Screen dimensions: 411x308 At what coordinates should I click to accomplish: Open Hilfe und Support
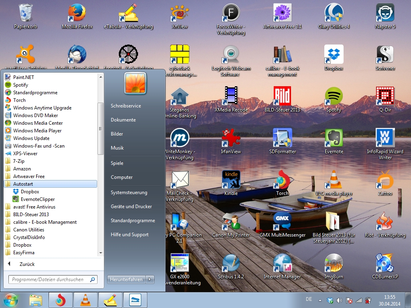tap(130, 234)
